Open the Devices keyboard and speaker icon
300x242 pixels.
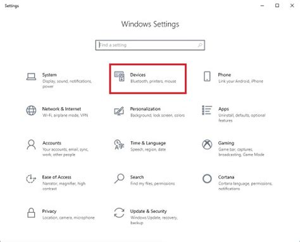[119, 76]
